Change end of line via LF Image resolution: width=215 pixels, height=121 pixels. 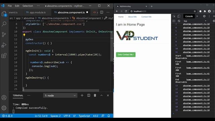[75, 116]
